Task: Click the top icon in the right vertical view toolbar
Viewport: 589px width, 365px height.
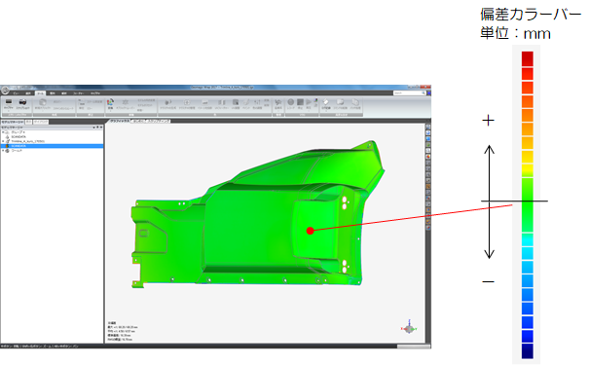Action: [x=427, y=127]
